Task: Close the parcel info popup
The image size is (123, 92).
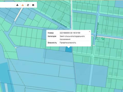Action: point(89,31)
